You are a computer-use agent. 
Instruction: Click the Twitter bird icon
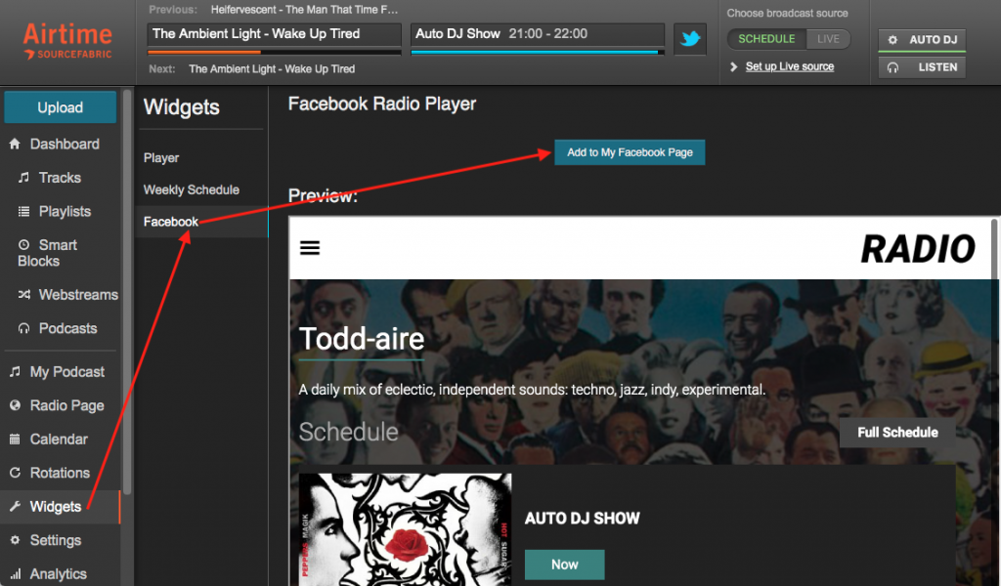690,39
